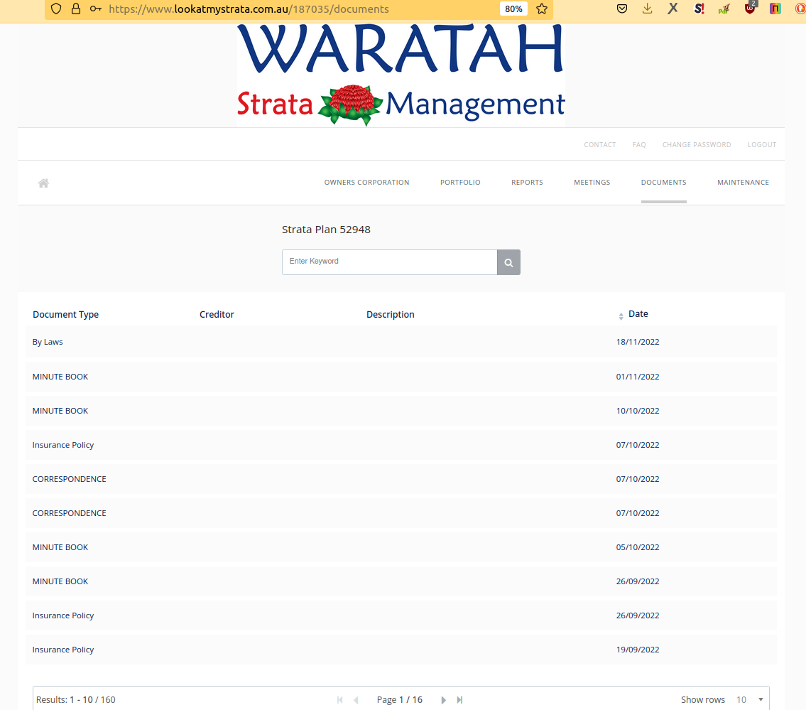Switch to the Reports section
Image resolution: width=806 pixels, height=710 pixels.
pyautogui.click(x=527, y=183)
